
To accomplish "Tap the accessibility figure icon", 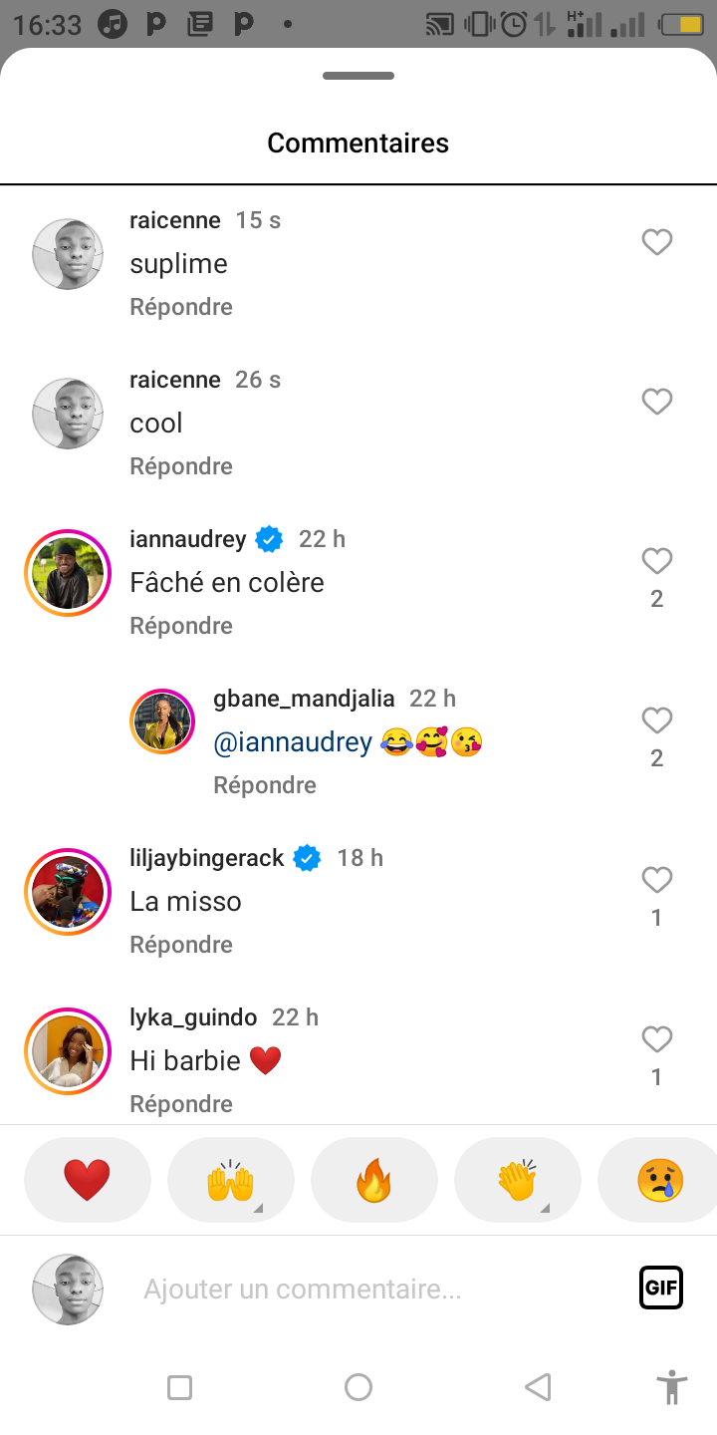I will 672,1387.
